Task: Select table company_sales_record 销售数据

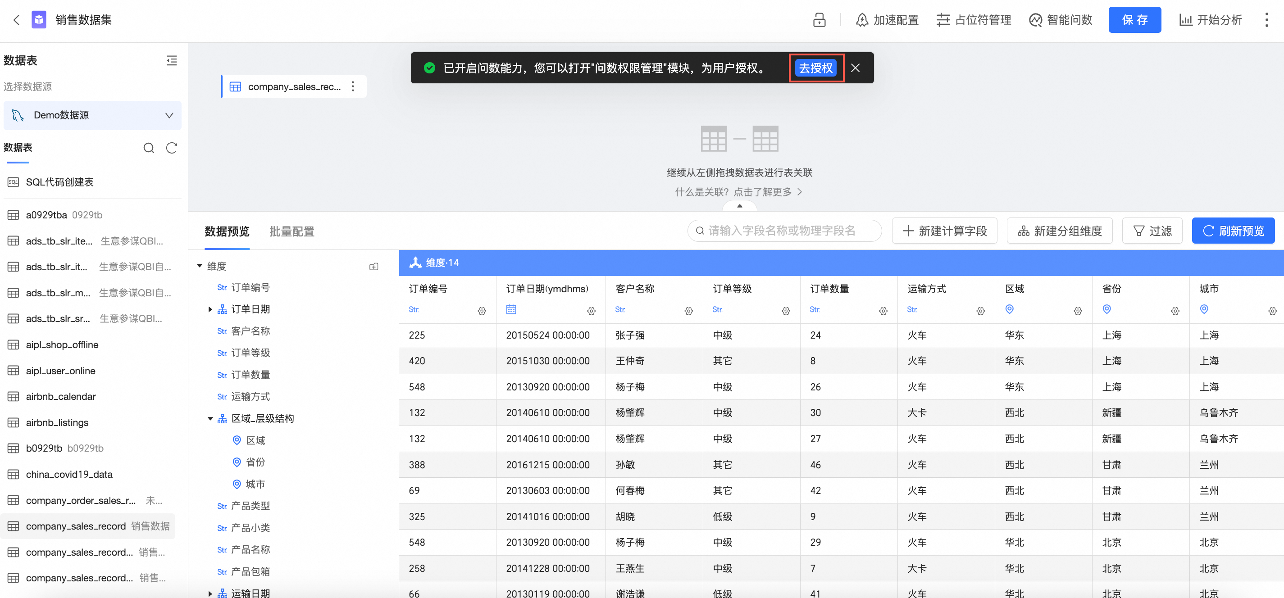Action: [x=89, y=526]
